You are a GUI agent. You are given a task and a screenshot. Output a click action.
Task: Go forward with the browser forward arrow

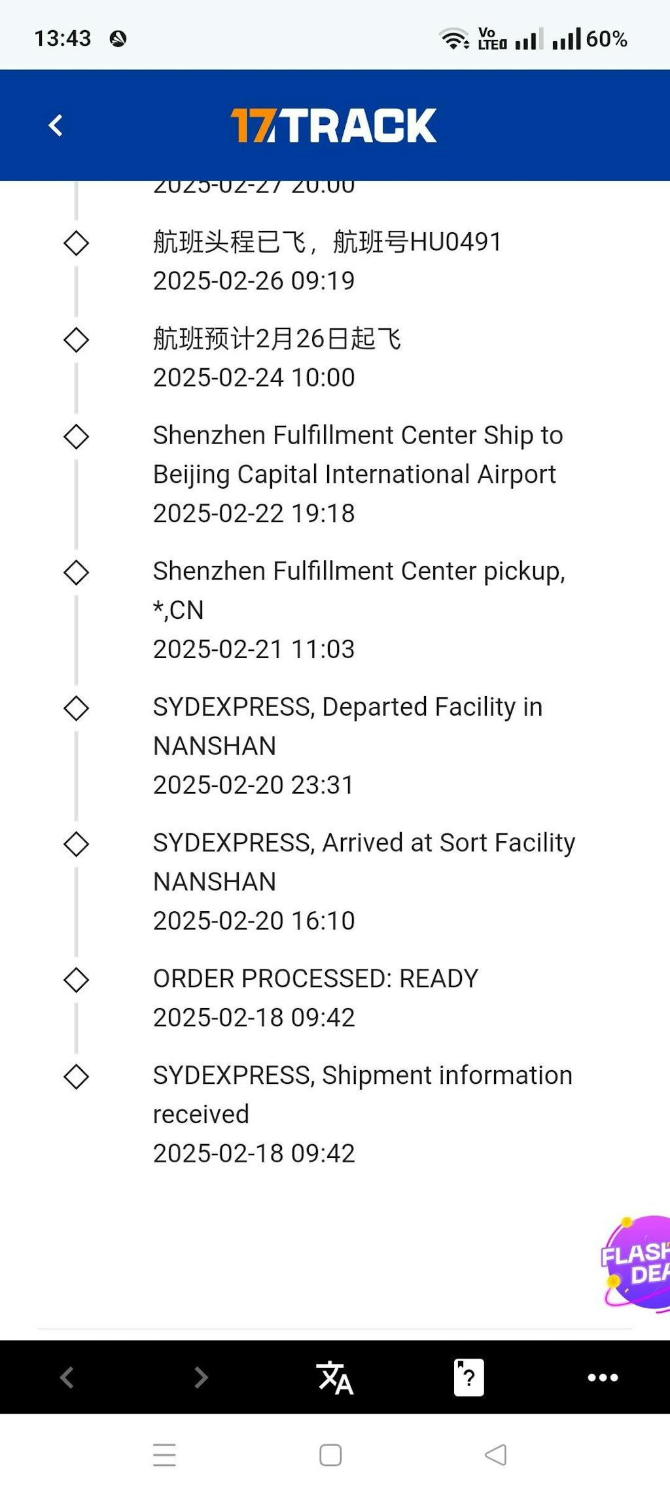click(201, 1377)
